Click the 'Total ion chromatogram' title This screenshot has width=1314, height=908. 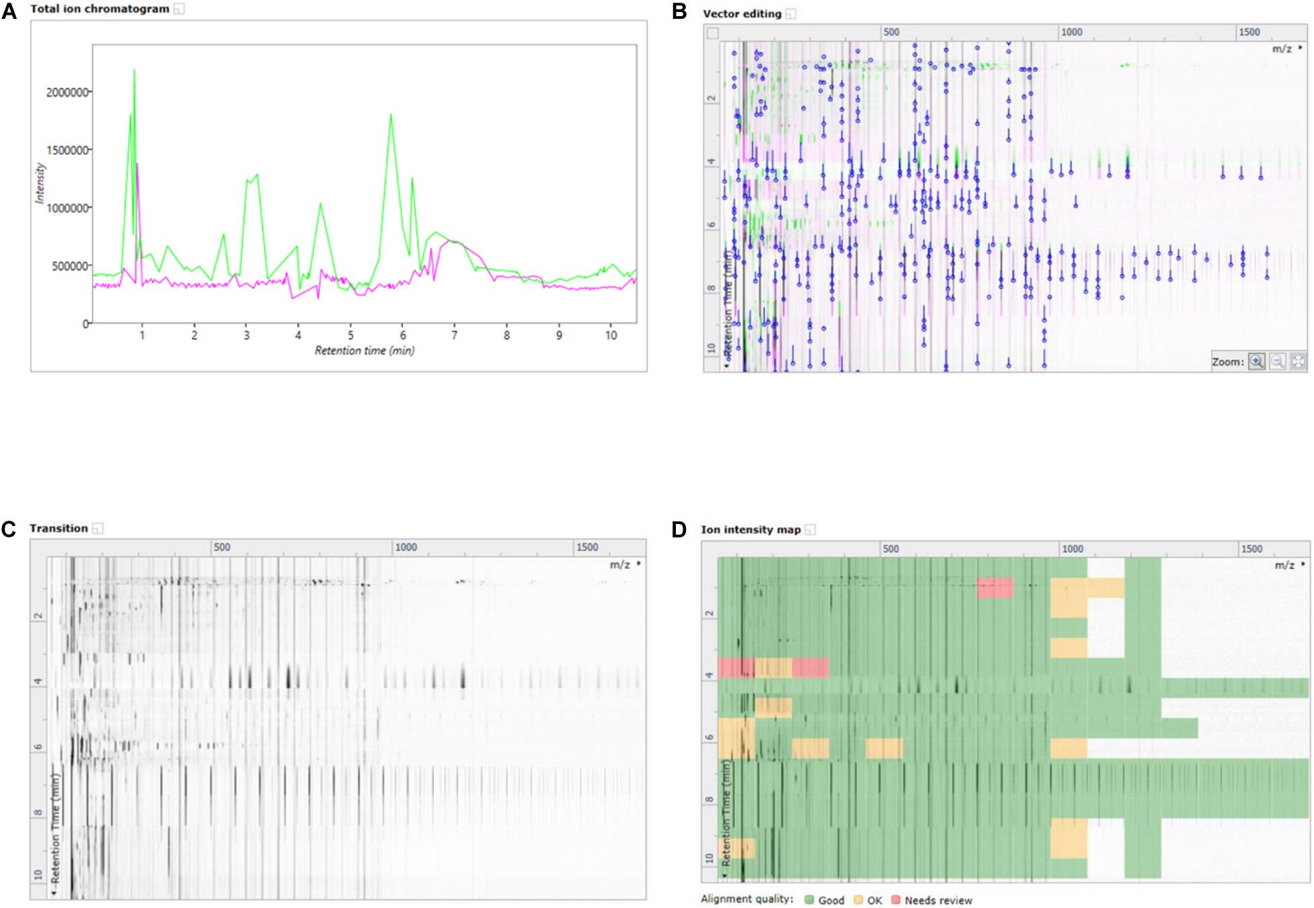coord(100,9)
